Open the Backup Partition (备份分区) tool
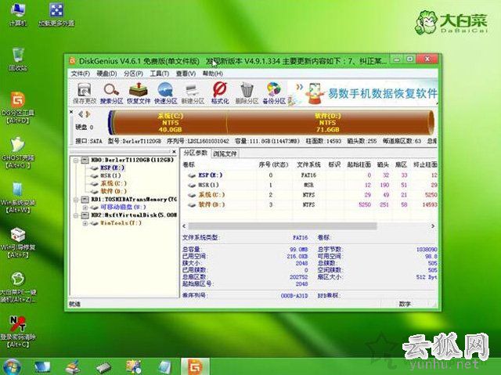The width and height of the screenshot is (501, 375). point(274,93)
